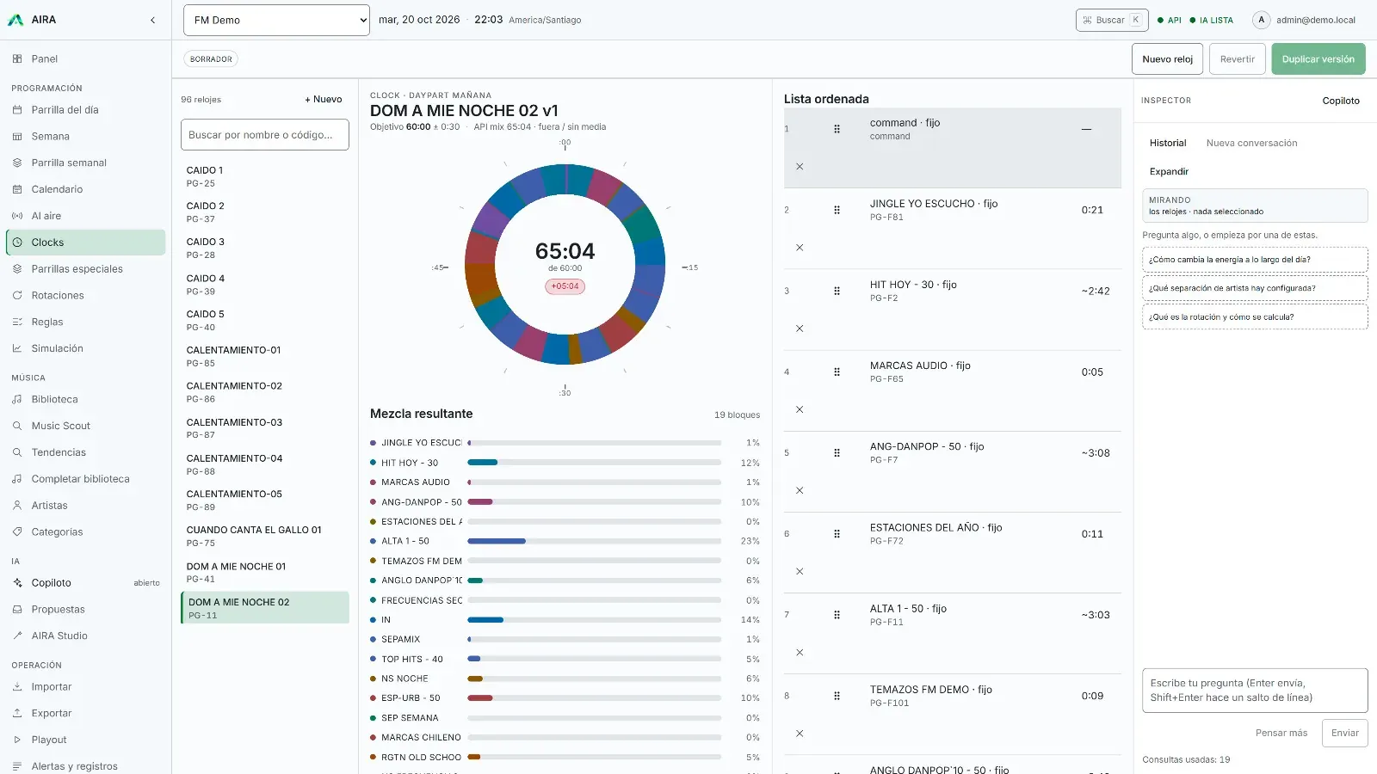Focus the Copiloto question text box

pyautogui.click(x=1254, y=691)
